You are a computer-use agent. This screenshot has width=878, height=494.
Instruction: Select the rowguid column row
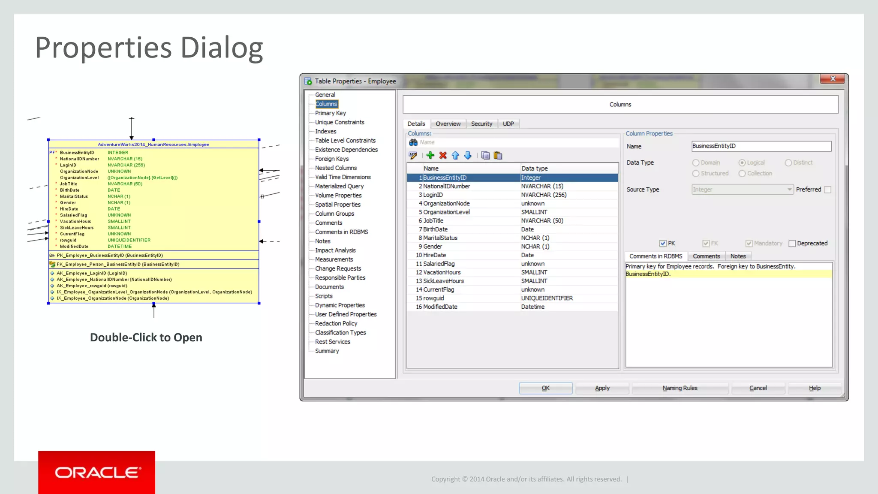pyautogui.click(x=512, y=298)
